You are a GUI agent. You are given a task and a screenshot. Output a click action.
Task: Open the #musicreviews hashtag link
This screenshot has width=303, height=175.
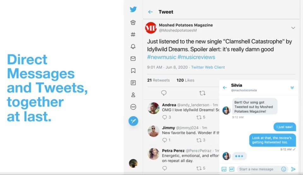[196, 57]
